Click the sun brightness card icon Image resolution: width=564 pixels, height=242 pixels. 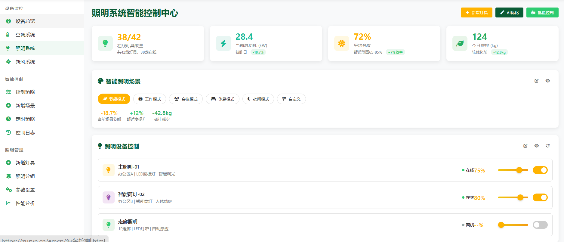coord(342,43)
